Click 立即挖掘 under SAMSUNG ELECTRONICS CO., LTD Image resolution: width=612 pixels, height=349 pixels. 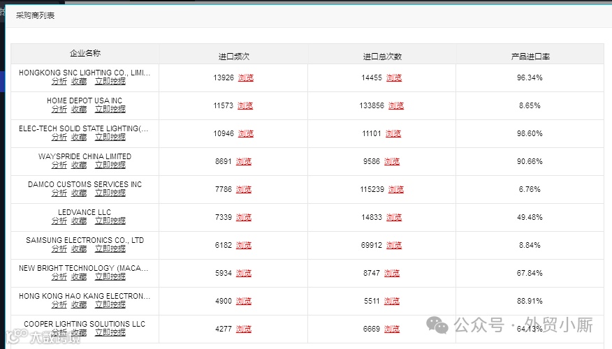110,248
